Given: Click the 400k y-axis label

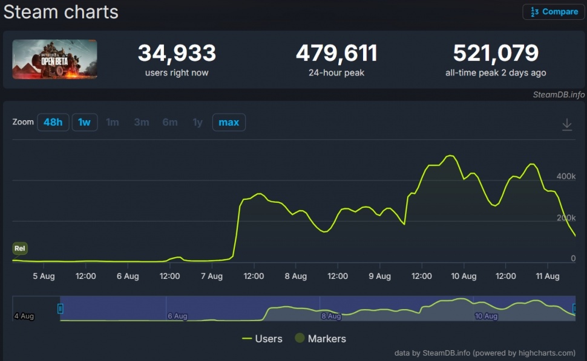Looking at the screenshot, I should [566, 176].
